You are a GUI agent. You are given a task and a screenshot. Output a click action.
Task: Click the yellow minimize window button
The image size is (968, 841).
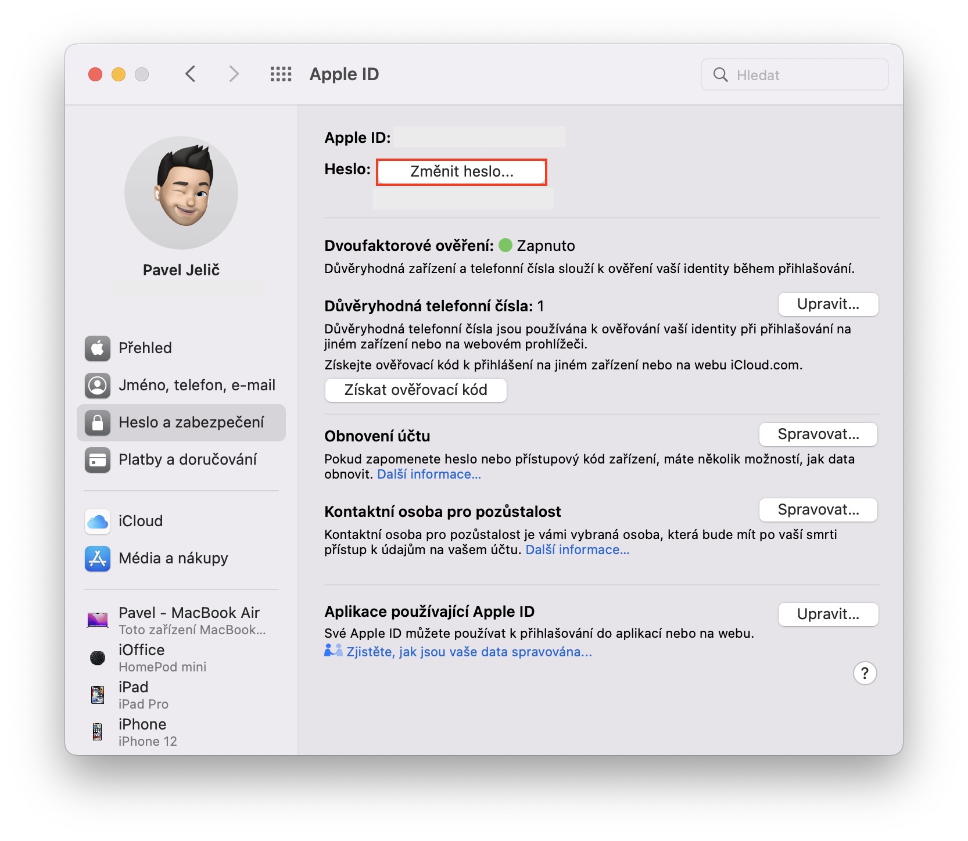(x=119, y=74)
